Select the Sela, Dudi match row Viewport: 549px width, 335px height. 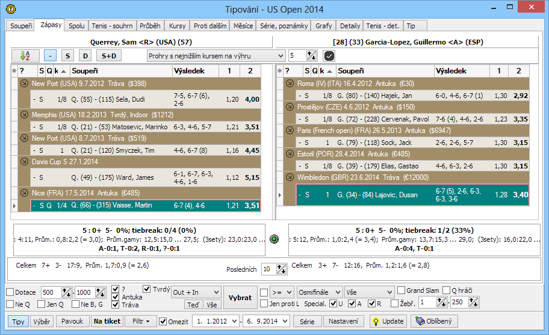tap(146, 99)
